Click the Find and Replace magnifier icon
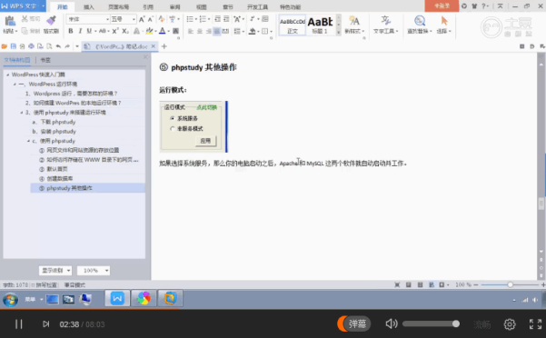Image resolution: width=546 pixels, height=338 pixels. click(x=420, y=21)
